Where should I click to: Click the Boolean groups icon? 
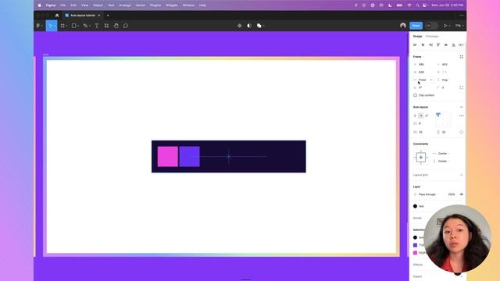259,26
